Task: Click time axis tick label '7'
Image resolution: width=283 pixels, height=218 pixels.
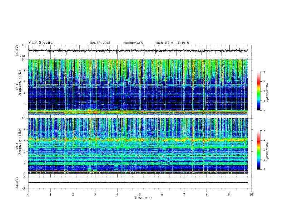Action: [184, 194]
